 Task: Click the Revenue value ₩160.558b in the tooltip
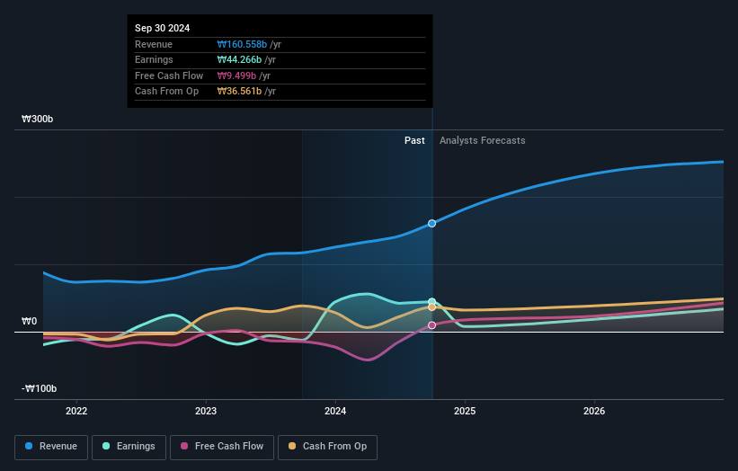tap(242, 44)
